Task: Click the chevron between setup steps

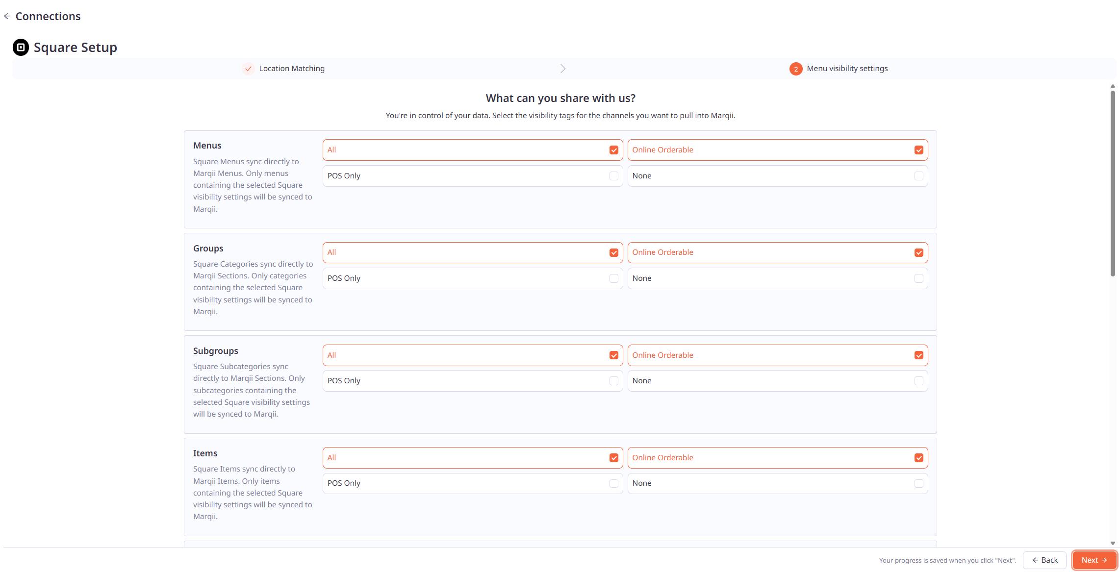Action: pos(563,69)
